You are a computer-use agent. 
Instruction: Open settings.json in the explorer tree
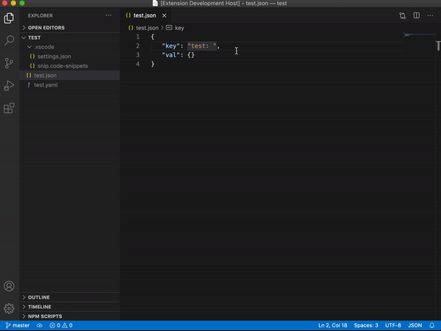(70, 57)
